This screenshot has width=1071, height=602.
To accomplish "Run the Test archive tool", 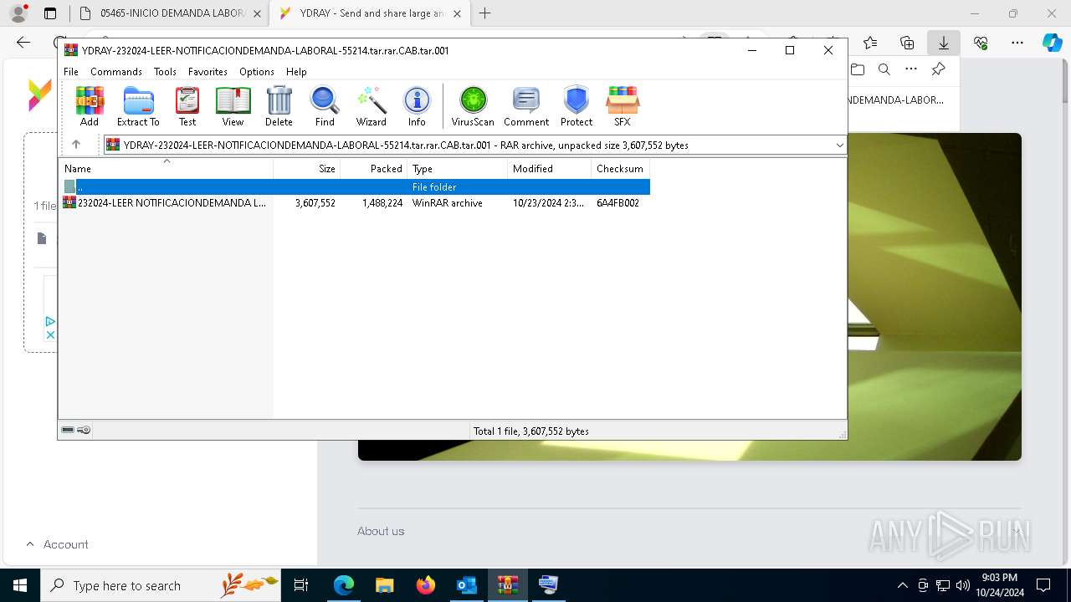I will coord(187,106).
